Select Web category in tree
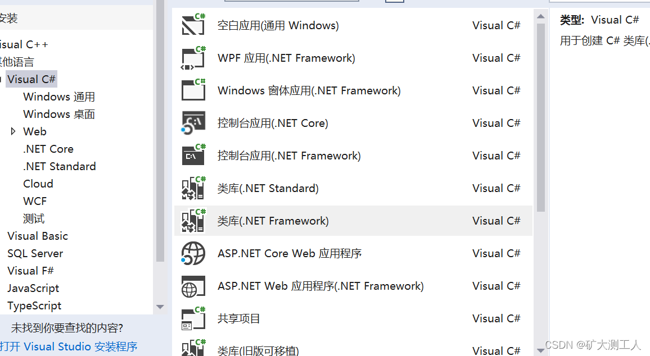The width and height of the screenshot is (650, 356). 35,131
